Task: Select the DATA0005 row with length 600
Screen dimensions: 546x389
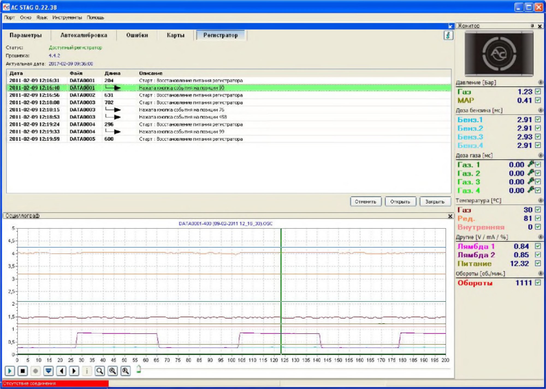Action: coord(229,139)
